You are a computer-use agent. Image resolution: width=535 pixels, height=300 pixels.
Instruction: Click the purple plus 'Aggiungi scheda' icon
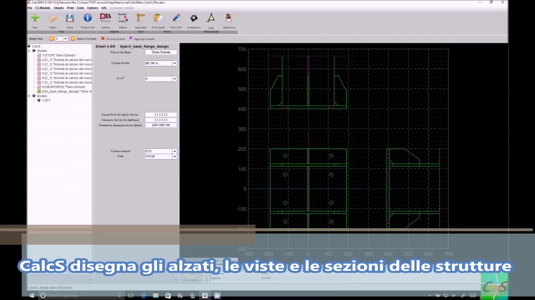click(x=130, y=38)
